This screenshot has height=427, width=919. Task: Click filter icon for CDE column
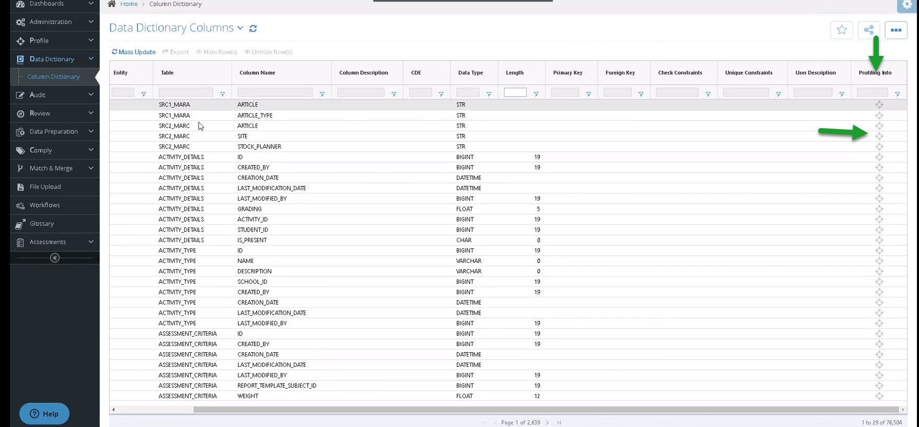point(441,94)
